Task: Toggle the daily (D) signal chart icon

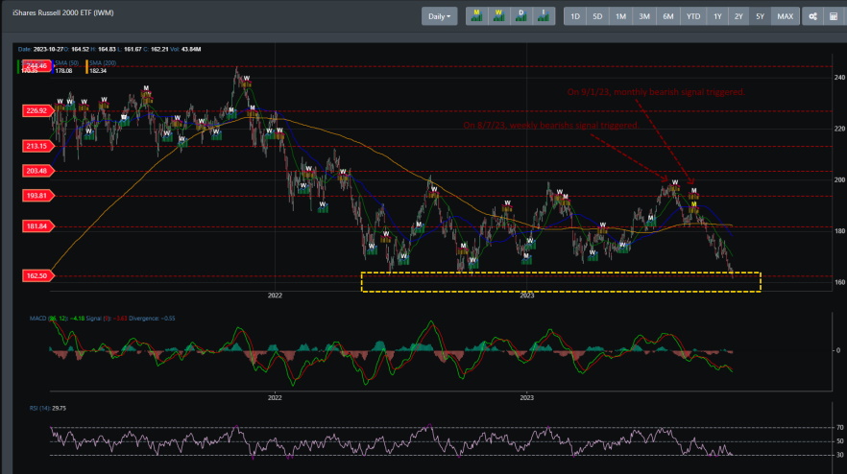Action: [x=521, y=16]
